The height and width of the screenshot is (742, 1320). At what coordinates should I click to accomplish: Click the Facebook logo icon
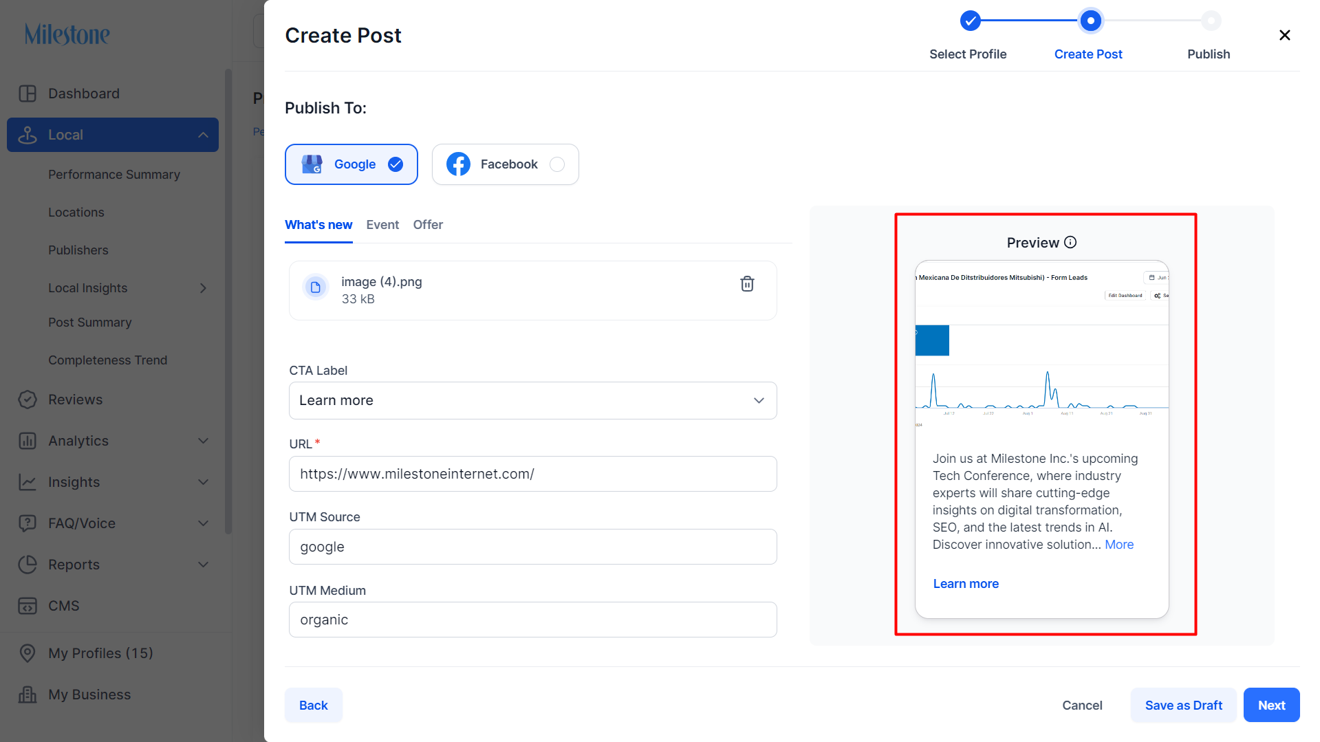(x=458, y=164)
